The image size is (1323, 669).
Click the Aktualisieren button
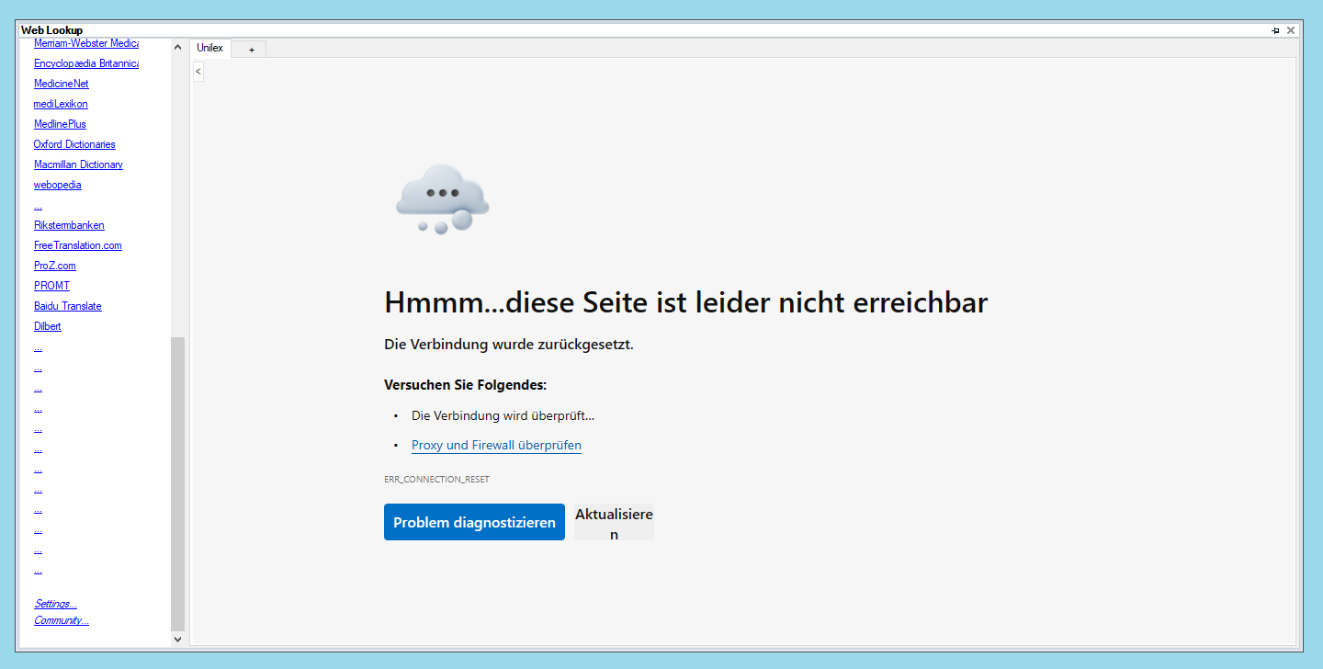614,522
